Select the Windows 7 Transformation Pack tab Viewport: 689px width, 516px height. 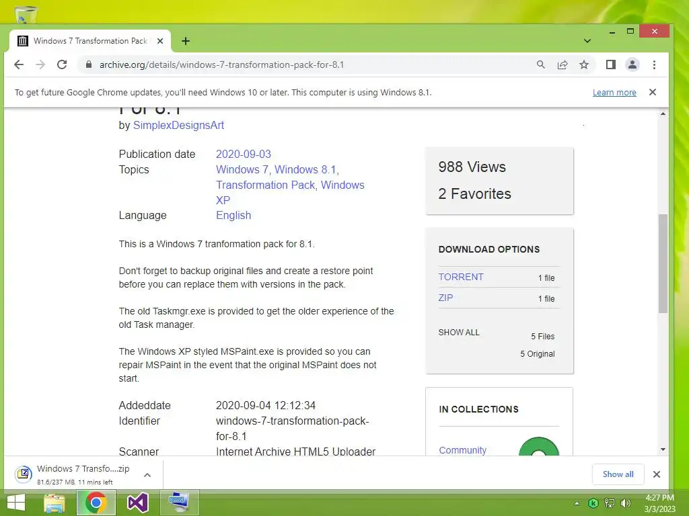pyautogui.click(x=90, y=41)
